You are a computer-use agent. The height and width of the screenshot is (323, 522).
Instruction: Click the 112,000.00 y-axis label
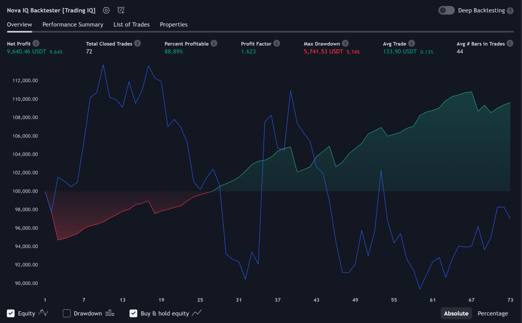25,81
